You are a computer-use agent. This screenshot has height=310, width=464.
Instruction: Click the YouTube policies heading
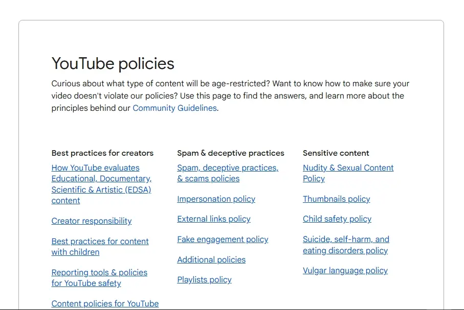coord(113,63)
